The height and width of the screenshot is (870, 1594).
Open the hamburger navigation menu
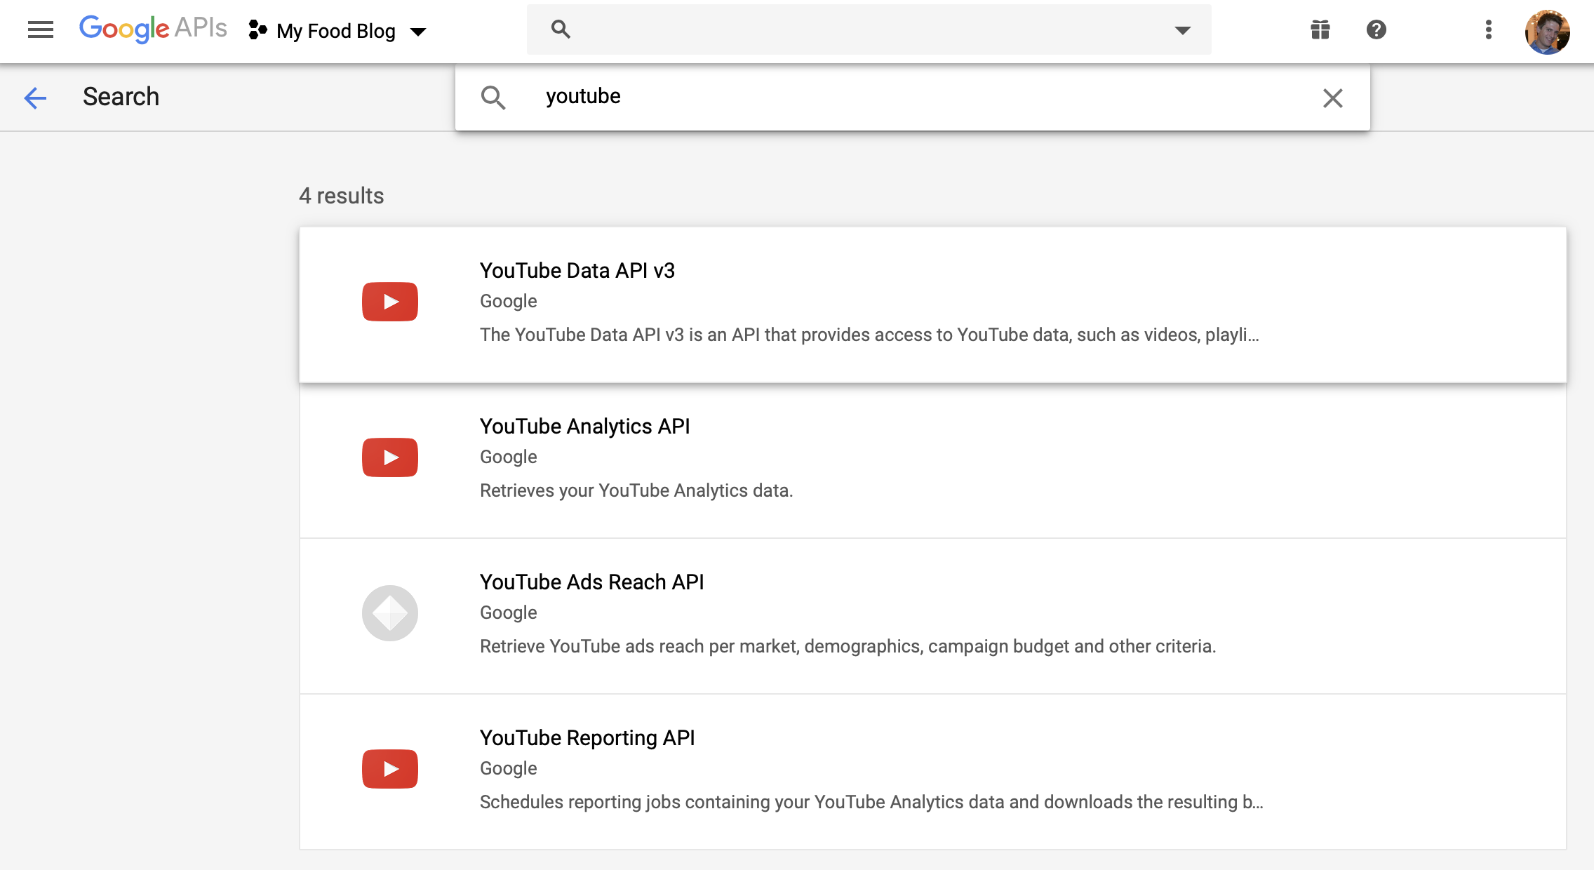pos(41,29)
